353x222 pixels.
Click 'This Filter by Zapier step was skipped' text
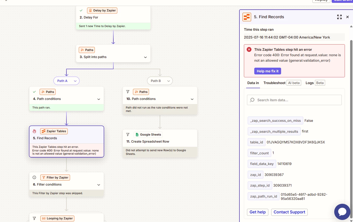pyautogui.click(x=58, y=193)
